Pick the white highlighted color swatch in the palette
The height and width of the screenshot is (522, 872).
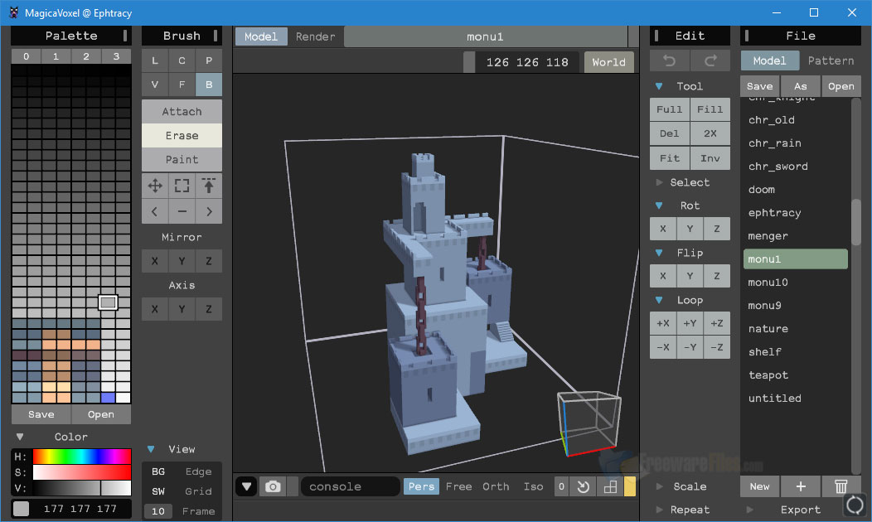[108, 302]
